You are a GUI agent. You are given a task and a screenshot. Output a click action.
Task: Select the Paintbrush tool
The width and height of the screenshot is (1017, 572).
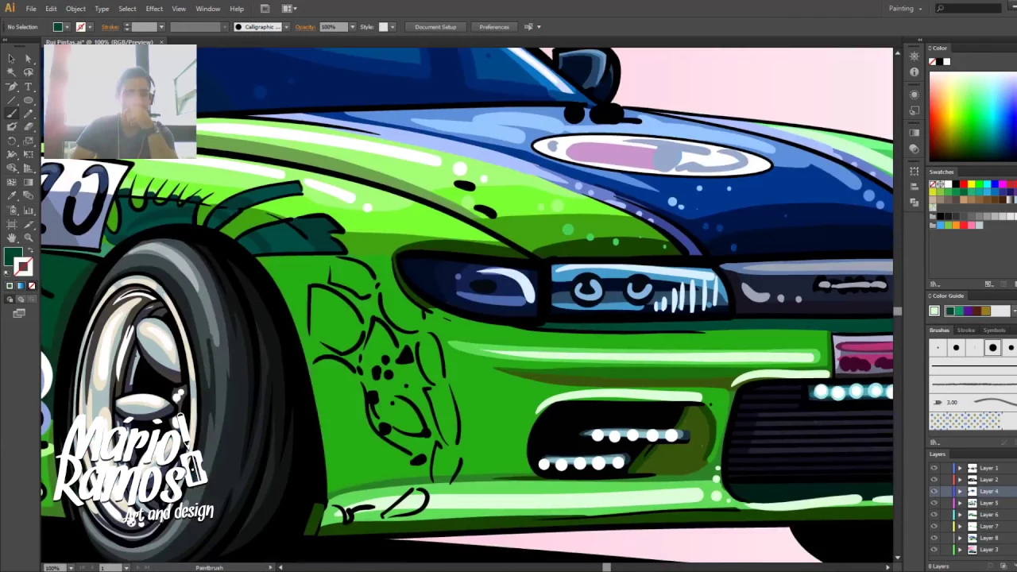tap(11, 113)
